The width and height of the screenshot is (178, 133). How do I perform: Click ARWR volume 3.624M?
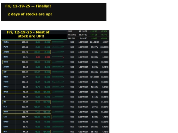coord(95,67)
